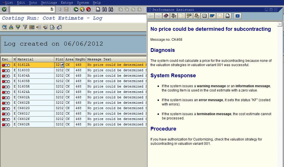The width and height of the screenshot is (284, 167).
Task: Click the Performance Assistant back arrow
Action: tap(151, 16)
